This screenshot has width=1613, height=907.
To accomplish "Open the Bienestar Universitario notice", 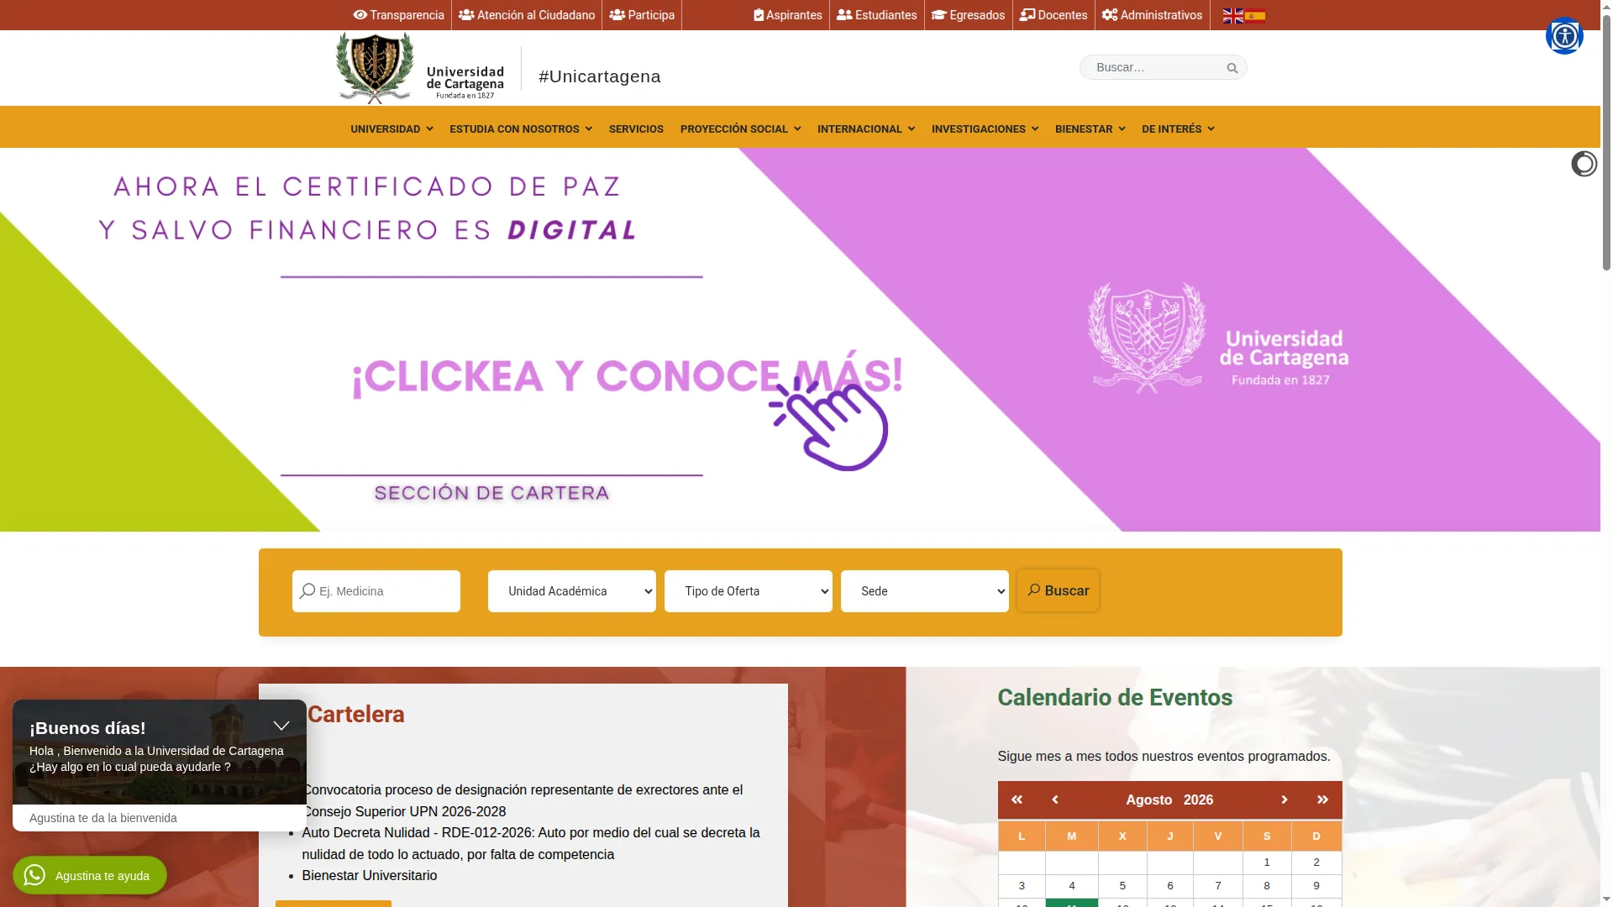I will pos(370,875).
